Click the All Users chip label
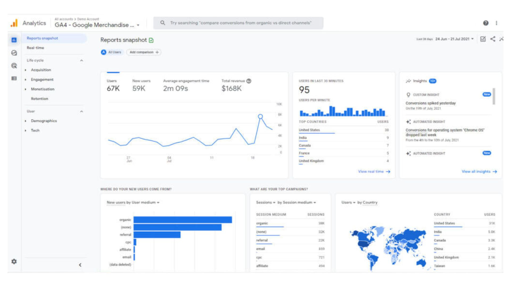The height and width of the screenshot is (287, 511). coord(115,52)
